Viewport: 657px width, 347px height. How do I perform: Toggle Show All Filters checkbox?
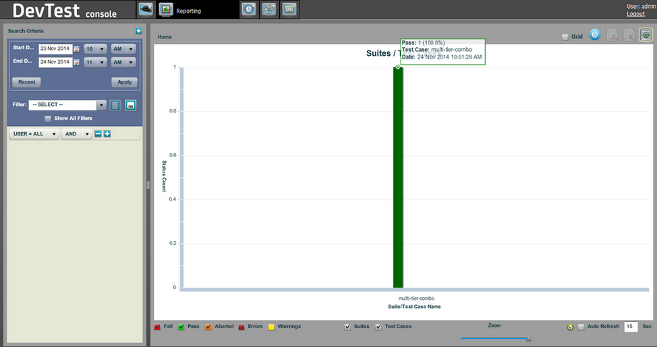pos(48,119)
